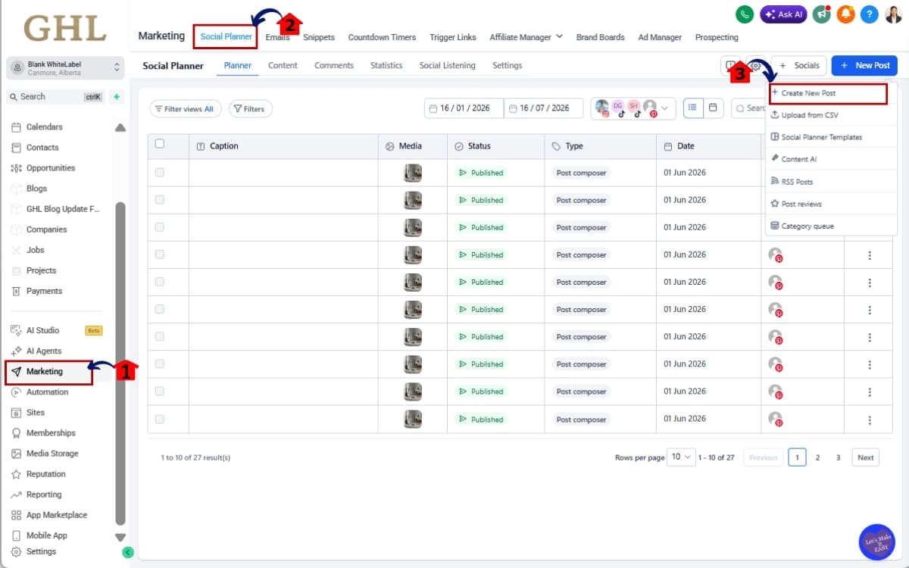Click the Socials button
Screen dimensions: 909x568
(x=798, y=66)
